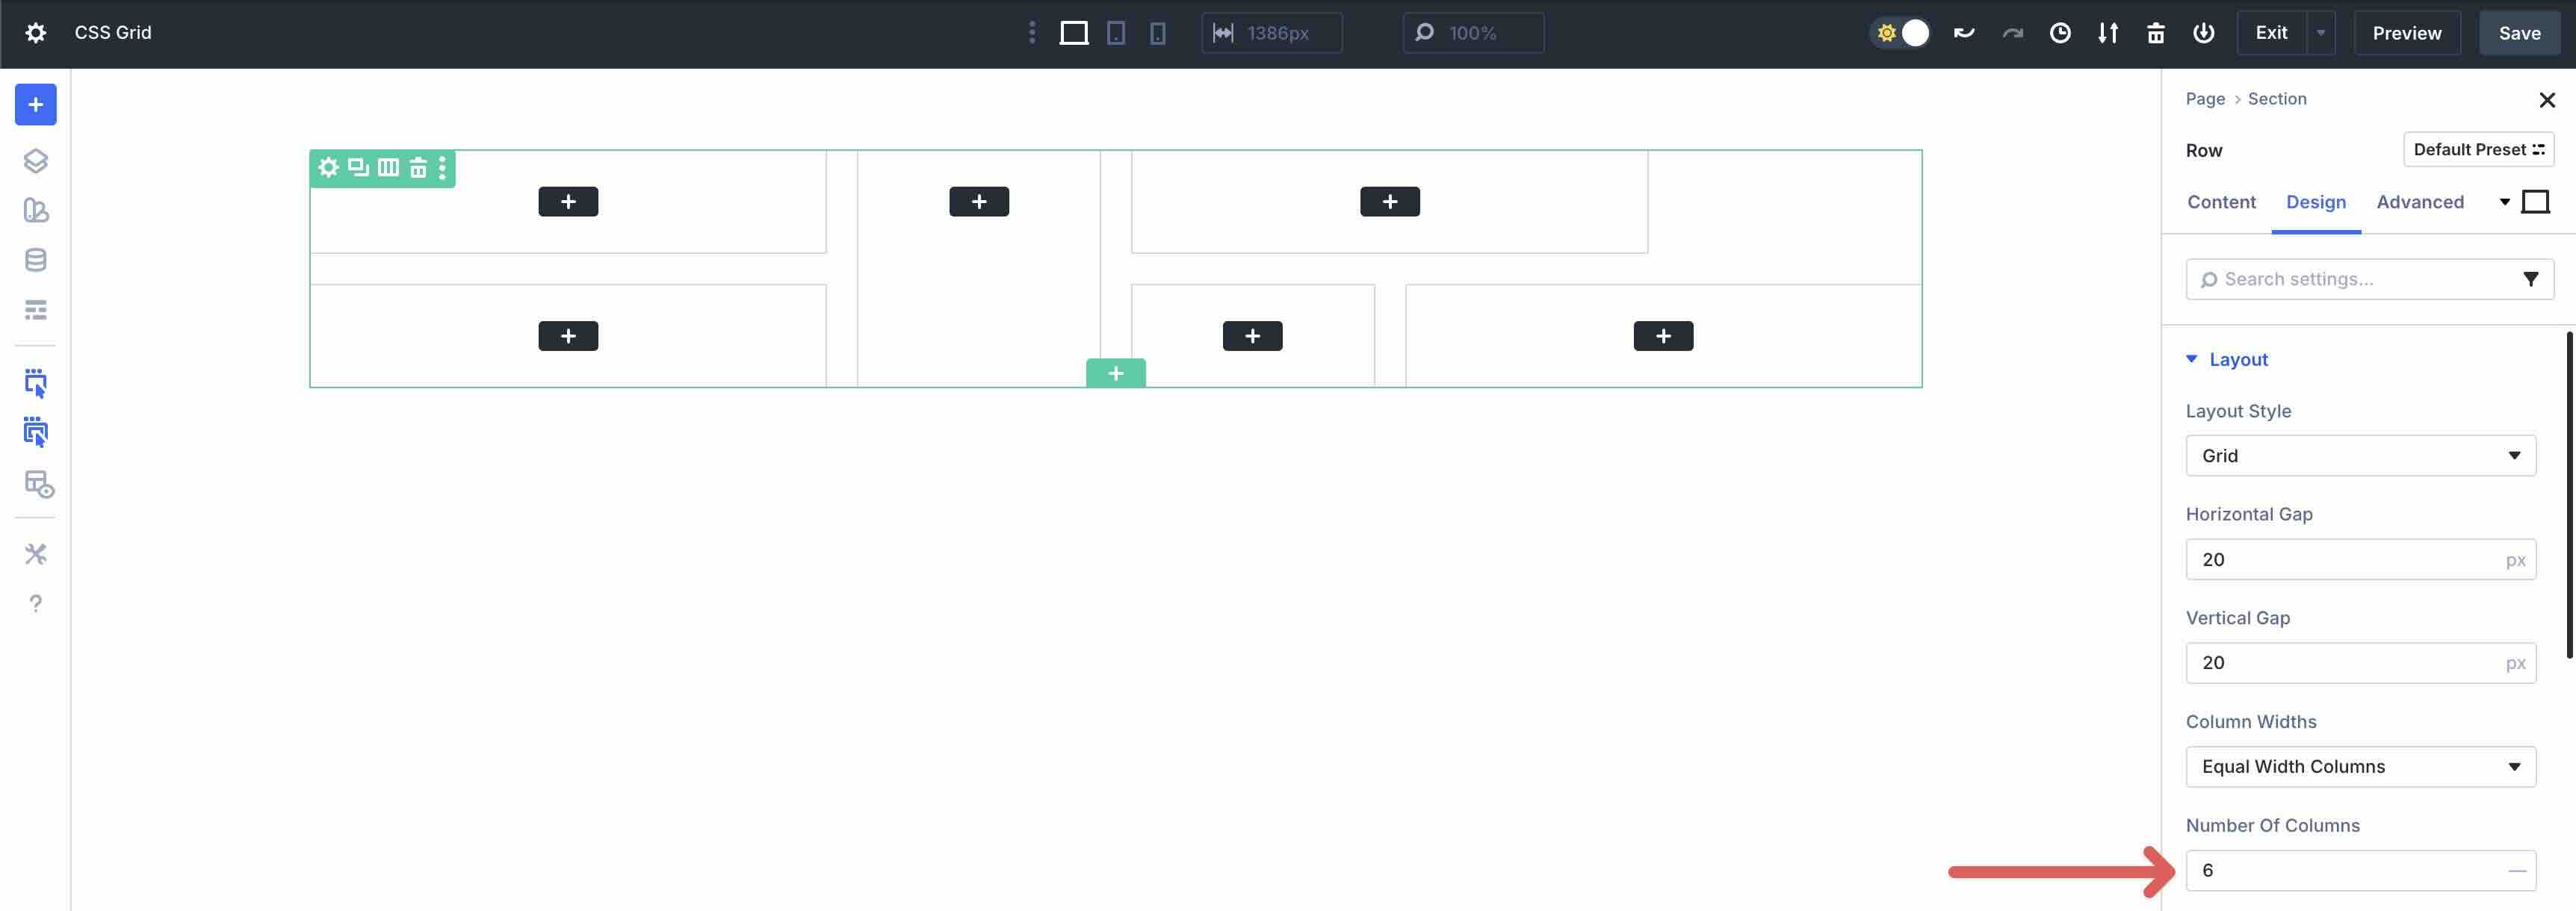Click Preview to view the page
This screenshot has width=2576, height=911.
[x=2406, y=32]
